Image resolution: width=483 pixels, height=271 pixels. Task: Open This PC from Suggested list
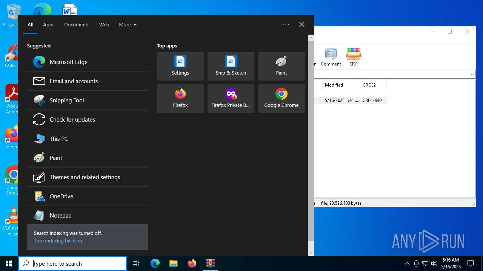point(88,139)
